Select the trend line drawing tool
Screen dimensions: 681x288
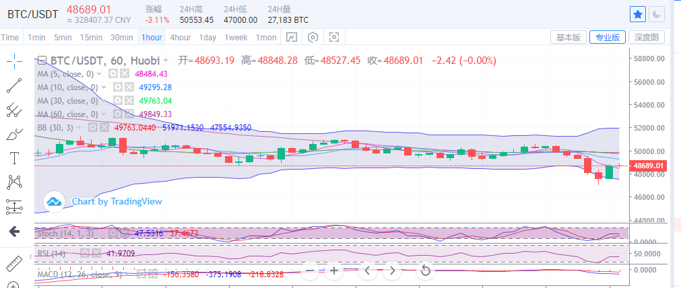(x=15, y=85)
